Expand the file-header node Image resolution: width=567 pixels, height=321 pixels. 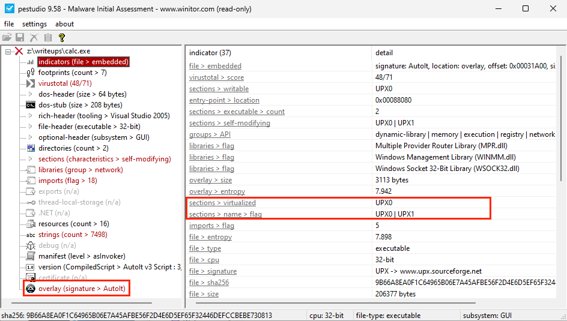pyautogui.click(x=31, y=127)
